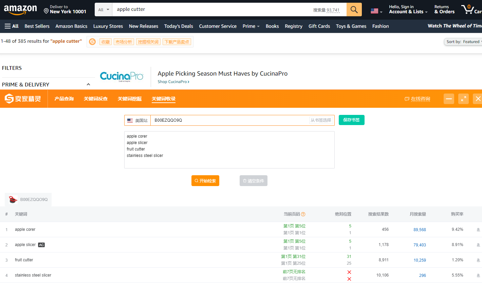
Task: Click the 从书签选择 bookmark chooser
Action: click(321, 120)
